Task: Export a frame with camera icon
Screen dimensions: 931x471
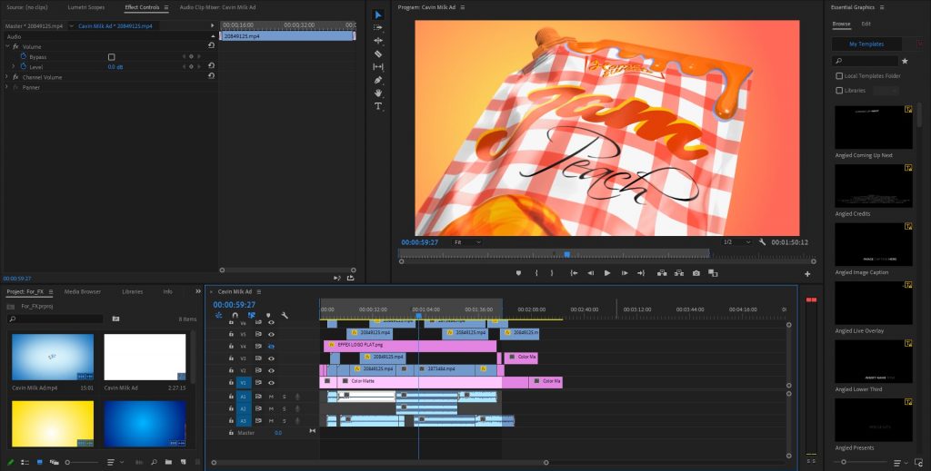Action: (x=696, y=273)
